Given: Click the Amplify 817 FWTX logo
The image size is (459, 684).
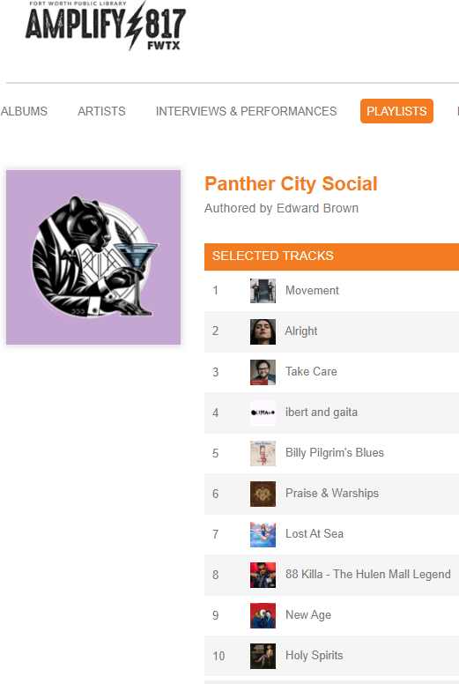Looking at the screenshot, I should pyautogui.click(x=106, y=26).
